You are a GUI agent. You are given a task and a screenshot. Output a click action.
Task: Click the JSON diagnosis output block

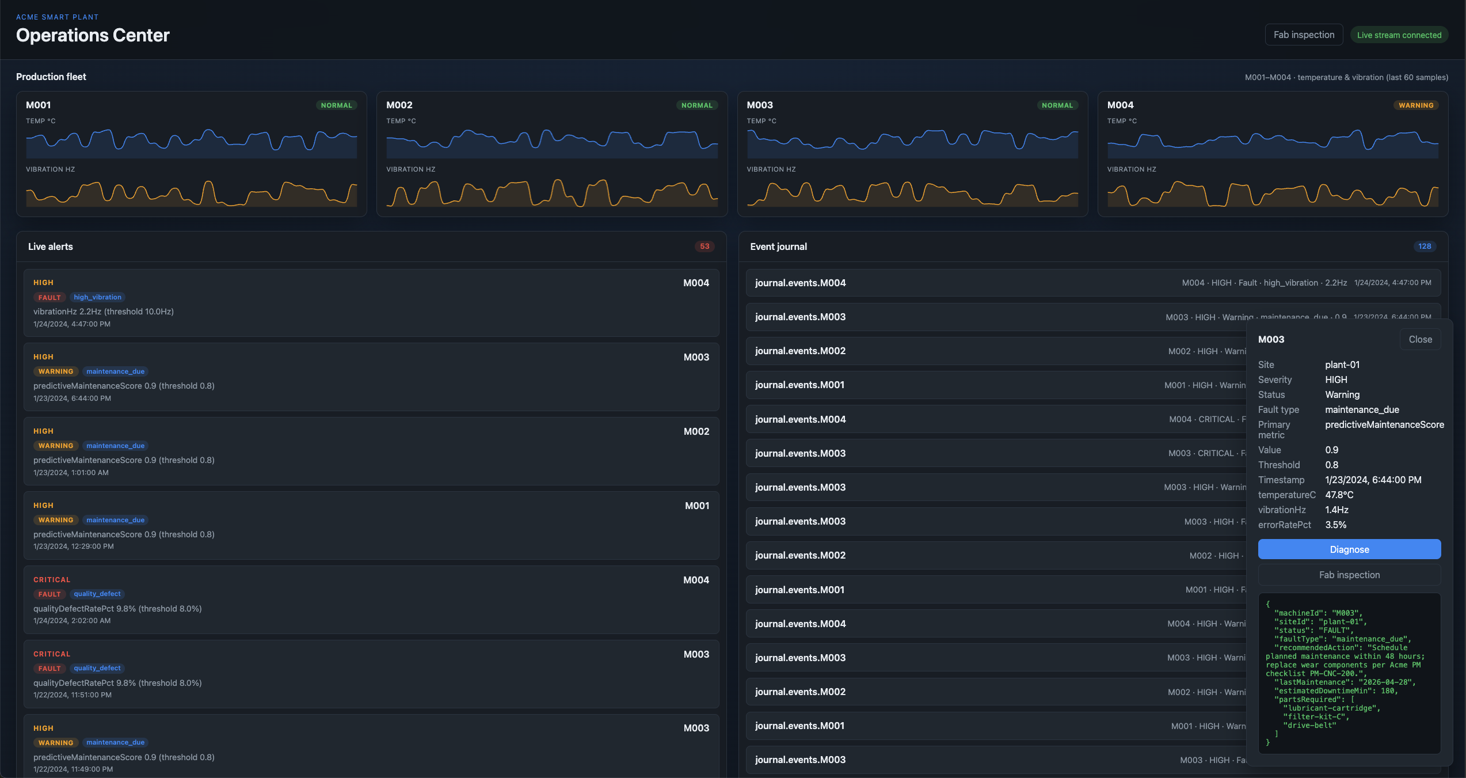click(x=1349, y=673)
